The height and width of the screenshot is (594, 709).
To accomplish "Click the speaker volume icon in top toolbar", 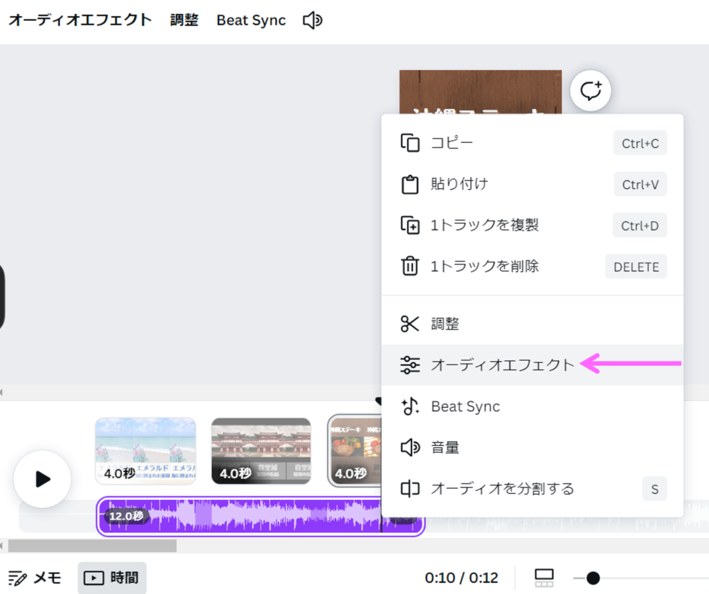I will (312, 21).
